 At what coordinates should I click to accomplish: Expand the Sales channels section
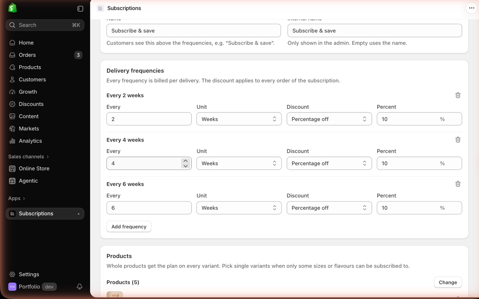coord(29,157)
